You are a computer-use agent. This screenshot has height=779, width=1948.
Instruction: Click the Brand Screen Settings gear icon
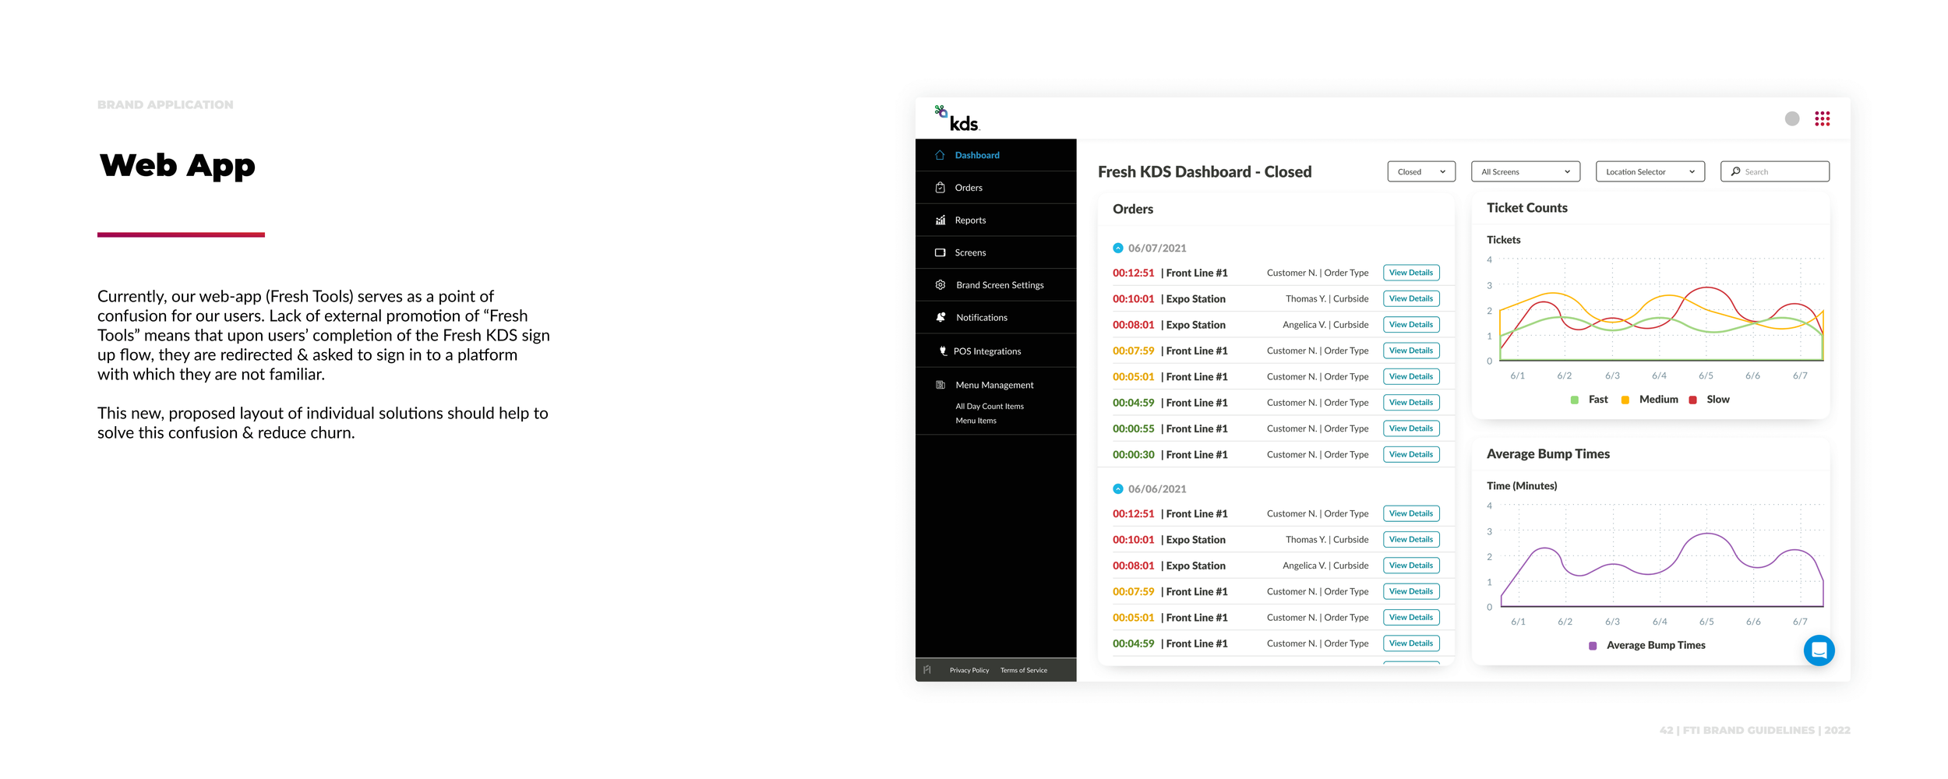[x=940, y=285]
